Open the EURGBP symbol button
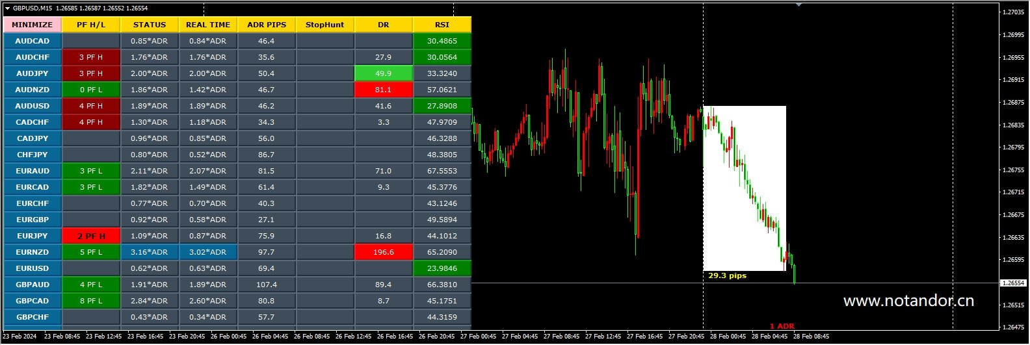The image size is (1030, 345). click(x=33, y=220)
